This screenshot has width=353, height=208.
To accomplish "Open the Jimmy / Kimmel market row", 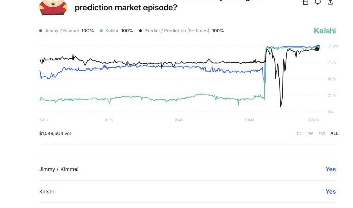I will point(59,169).
